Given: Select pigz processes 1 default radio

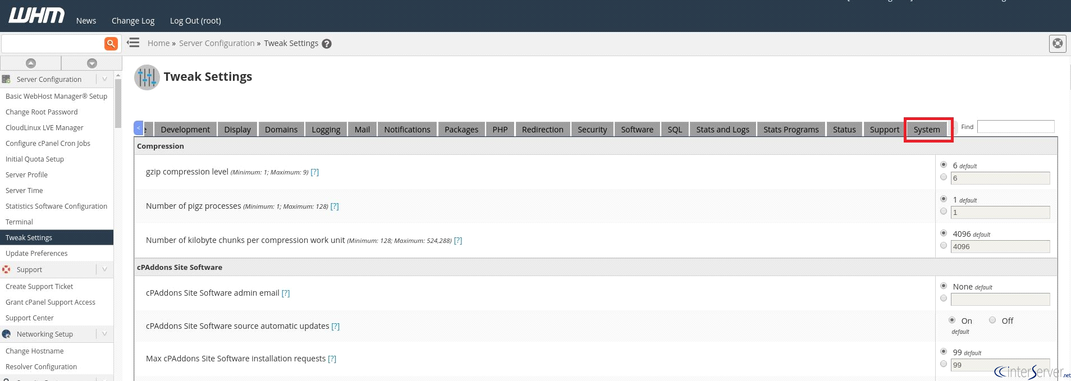Looking at the screenshot, I should click(944, 199).
